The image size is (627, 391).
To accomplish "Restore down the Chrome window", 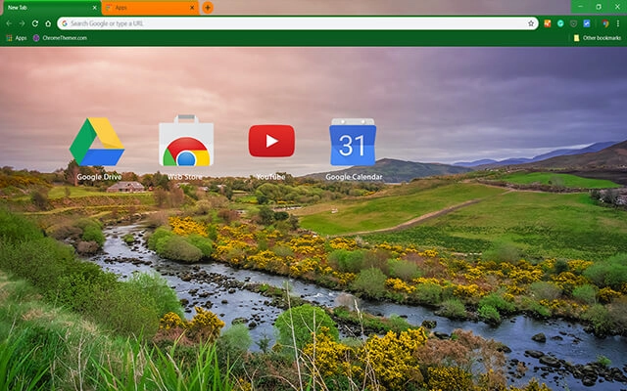I will click(599, 7).
